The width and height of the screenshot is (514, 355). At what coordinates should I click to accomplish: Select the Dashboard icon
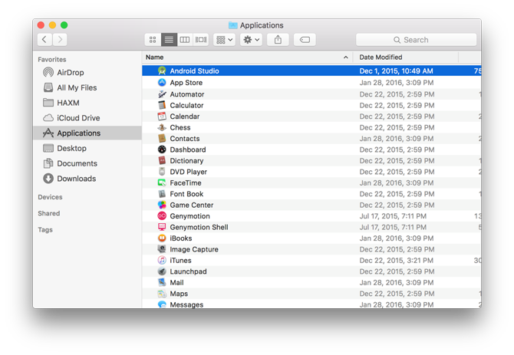pyautogui.click(x=162, y=150)
